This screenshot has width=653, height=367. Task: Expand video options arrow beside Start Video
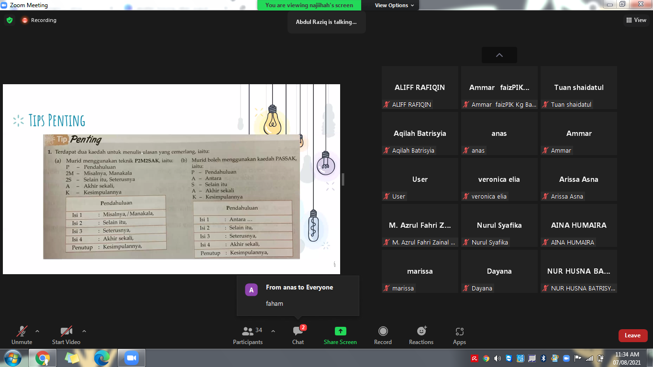pos(84,331)
